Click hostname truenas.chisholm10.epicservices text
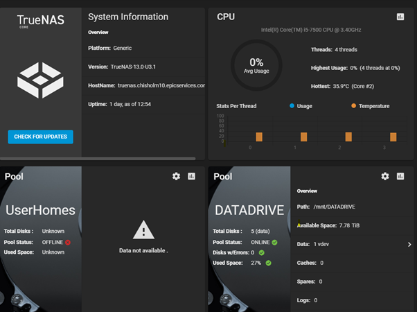Viewport: 417px width, 312px height. point(161,85)
